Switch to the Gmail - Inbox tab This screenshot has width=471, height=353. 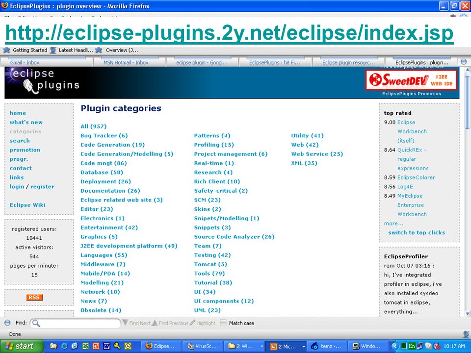[47, 62]
